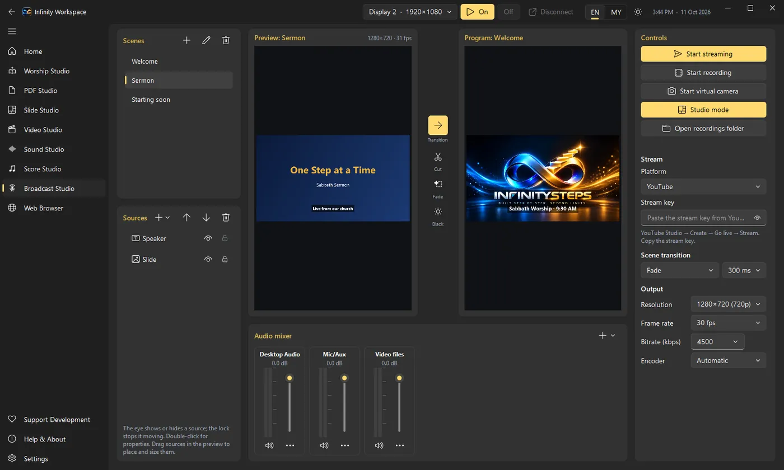Image resolution: width=784 pixels, height=470 pixels.
Task: Click the Black screen icon
Action: [x=438, y=212]
